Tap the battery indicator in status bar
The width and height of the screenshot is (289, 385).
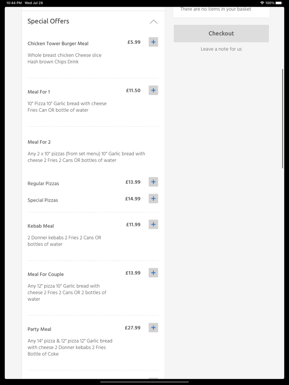pyautogui.click(x=279, y=3)
